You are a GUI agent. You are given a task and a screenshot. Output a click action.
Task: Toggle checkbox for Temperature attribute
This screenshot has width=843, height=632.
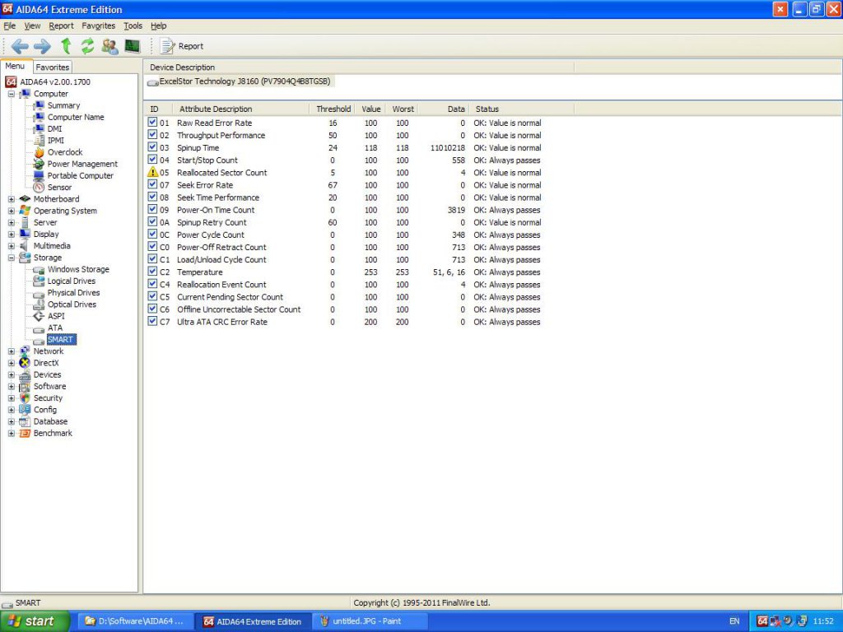click(152, 272)
